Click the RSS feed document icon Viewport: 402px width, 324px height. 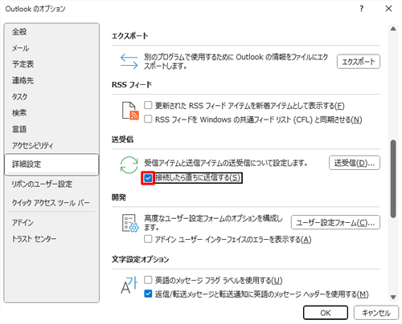[x=130, y=111]
